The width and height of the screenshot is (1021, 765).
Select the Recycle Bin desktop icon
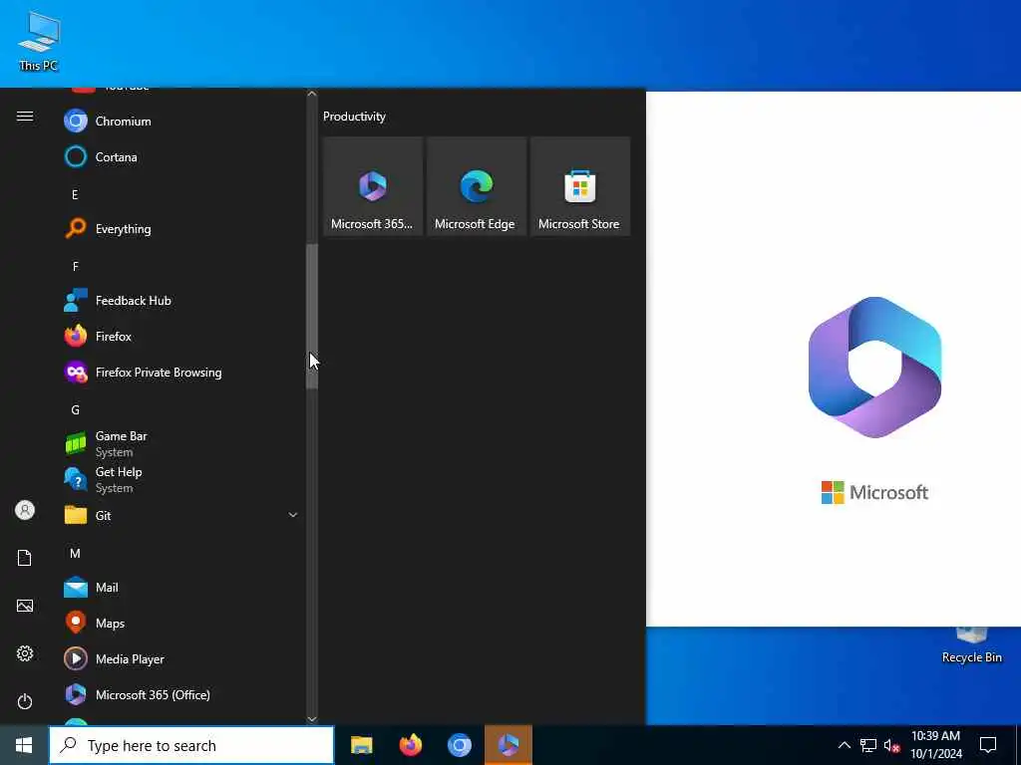[971, 645]
